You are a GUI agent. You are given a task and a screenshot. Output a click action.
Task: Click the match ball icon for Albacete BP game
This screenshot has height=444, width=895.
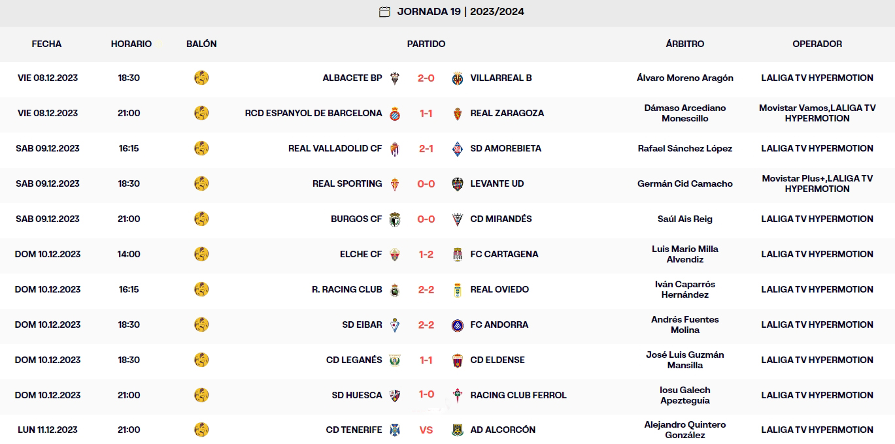[x=202, y=77]
